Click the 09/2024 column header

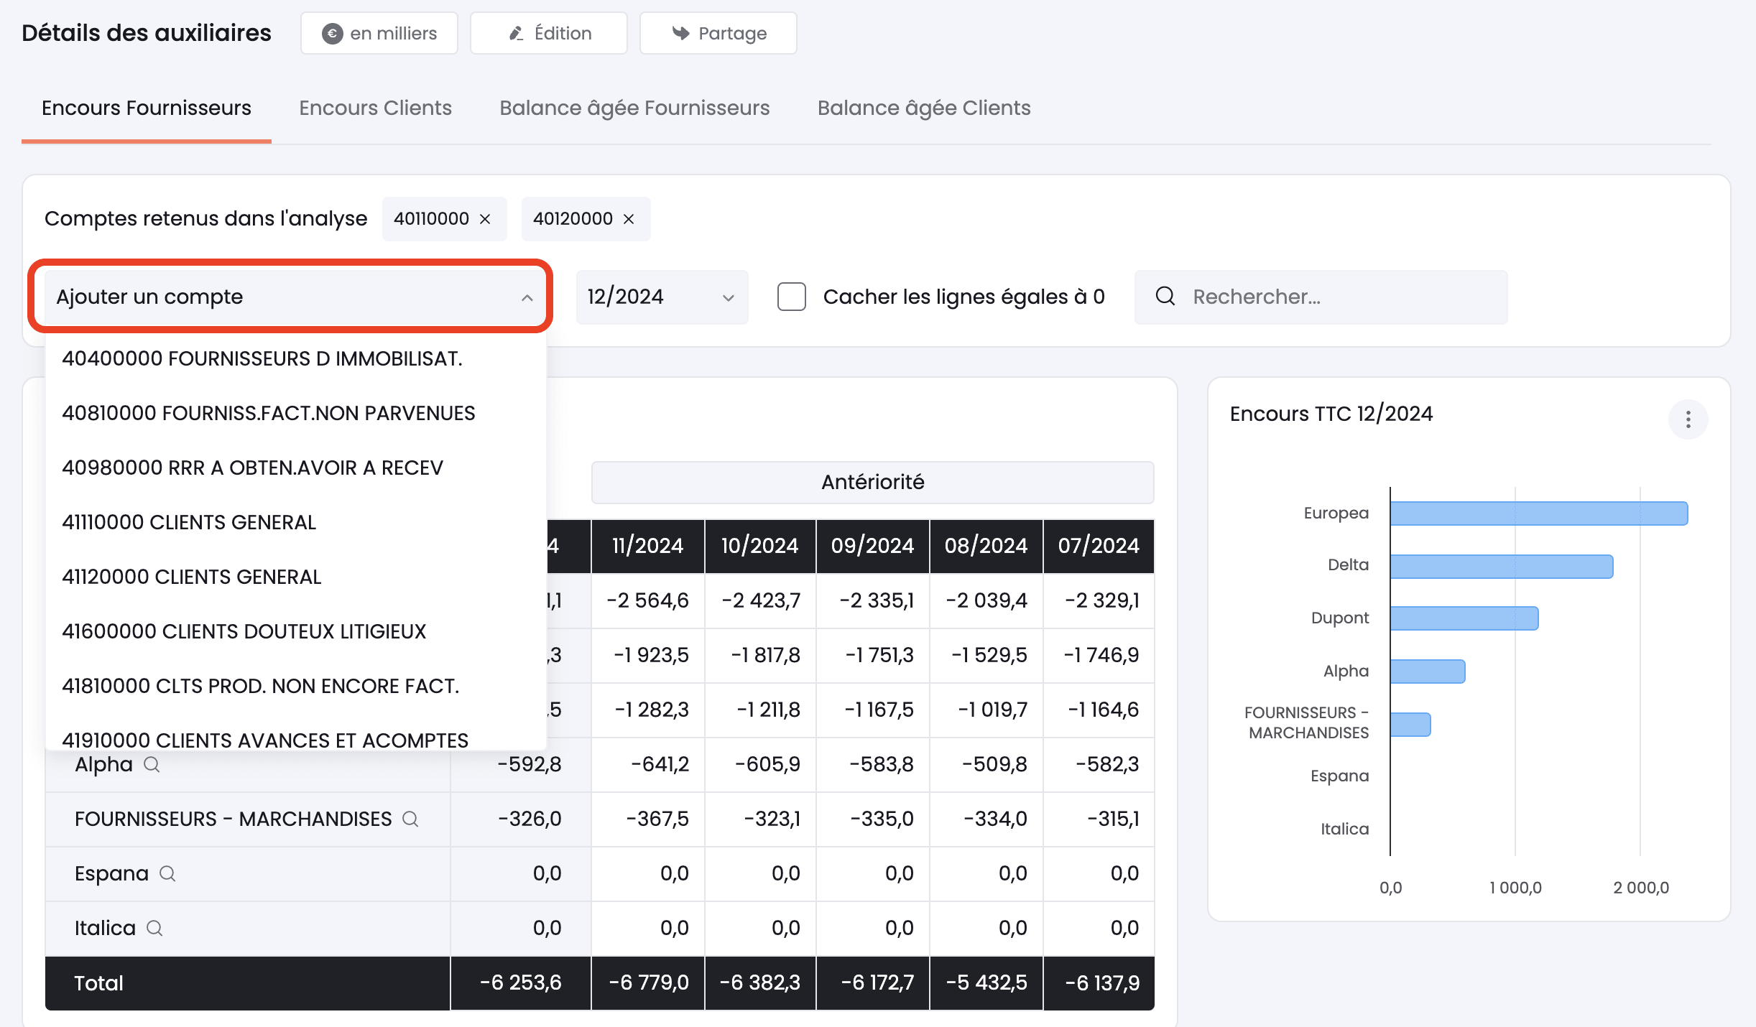(x=872, y=546)
